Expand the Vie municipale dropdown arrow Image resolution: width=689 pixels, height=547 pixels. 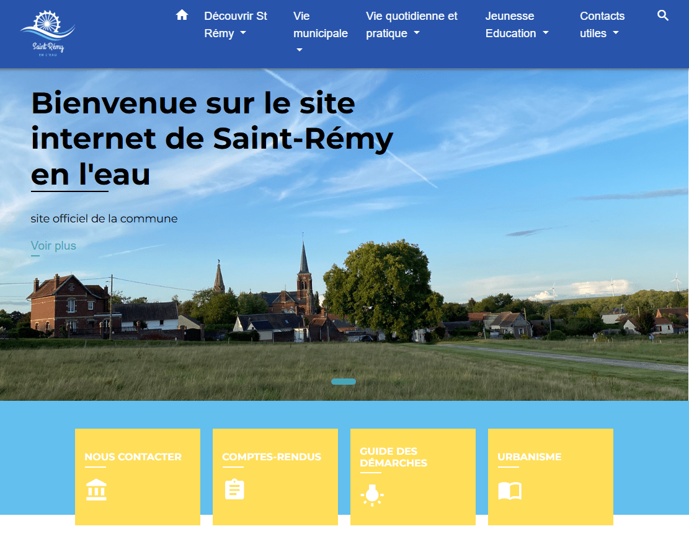point(299,50)
